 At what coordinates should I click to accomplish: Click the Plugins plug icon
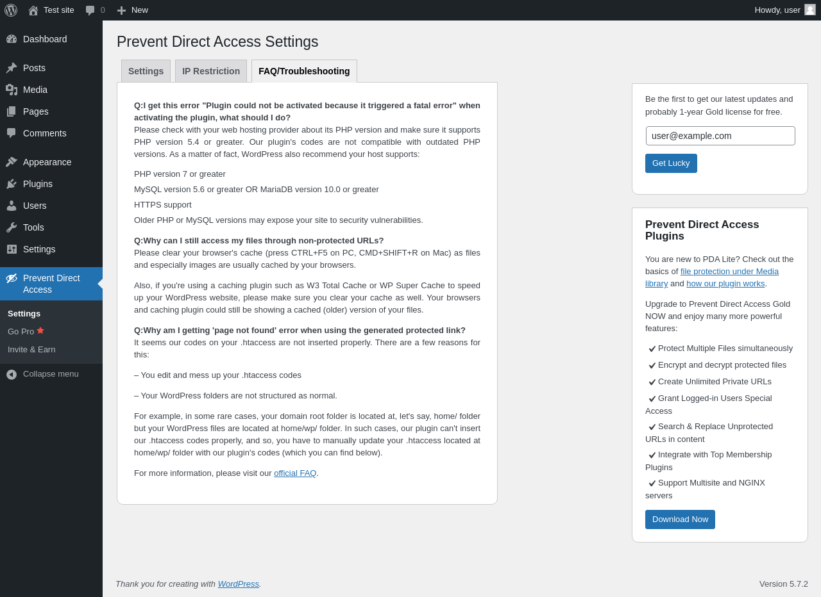click(x=12, y=184)
